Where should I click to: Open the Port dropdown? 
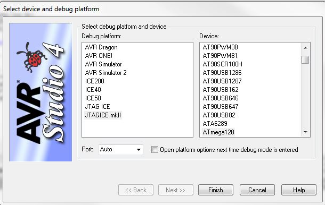click(x=121, y=149)
